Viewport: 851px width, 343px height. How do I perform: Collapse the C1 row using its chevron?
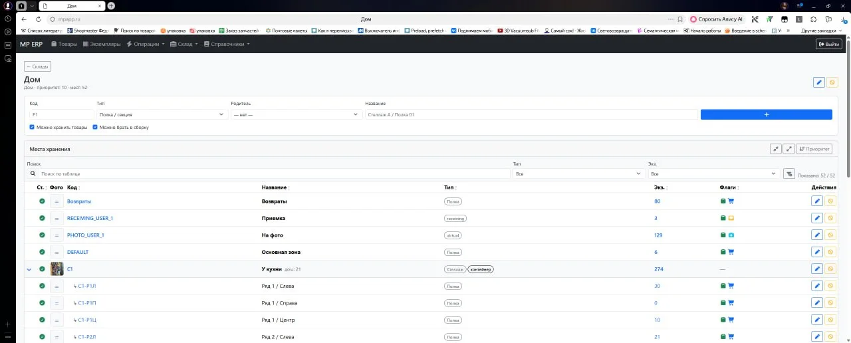29,269
